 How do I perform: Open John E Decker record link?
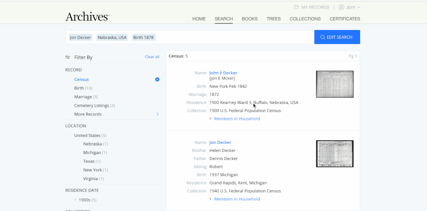tap(223, 73)
